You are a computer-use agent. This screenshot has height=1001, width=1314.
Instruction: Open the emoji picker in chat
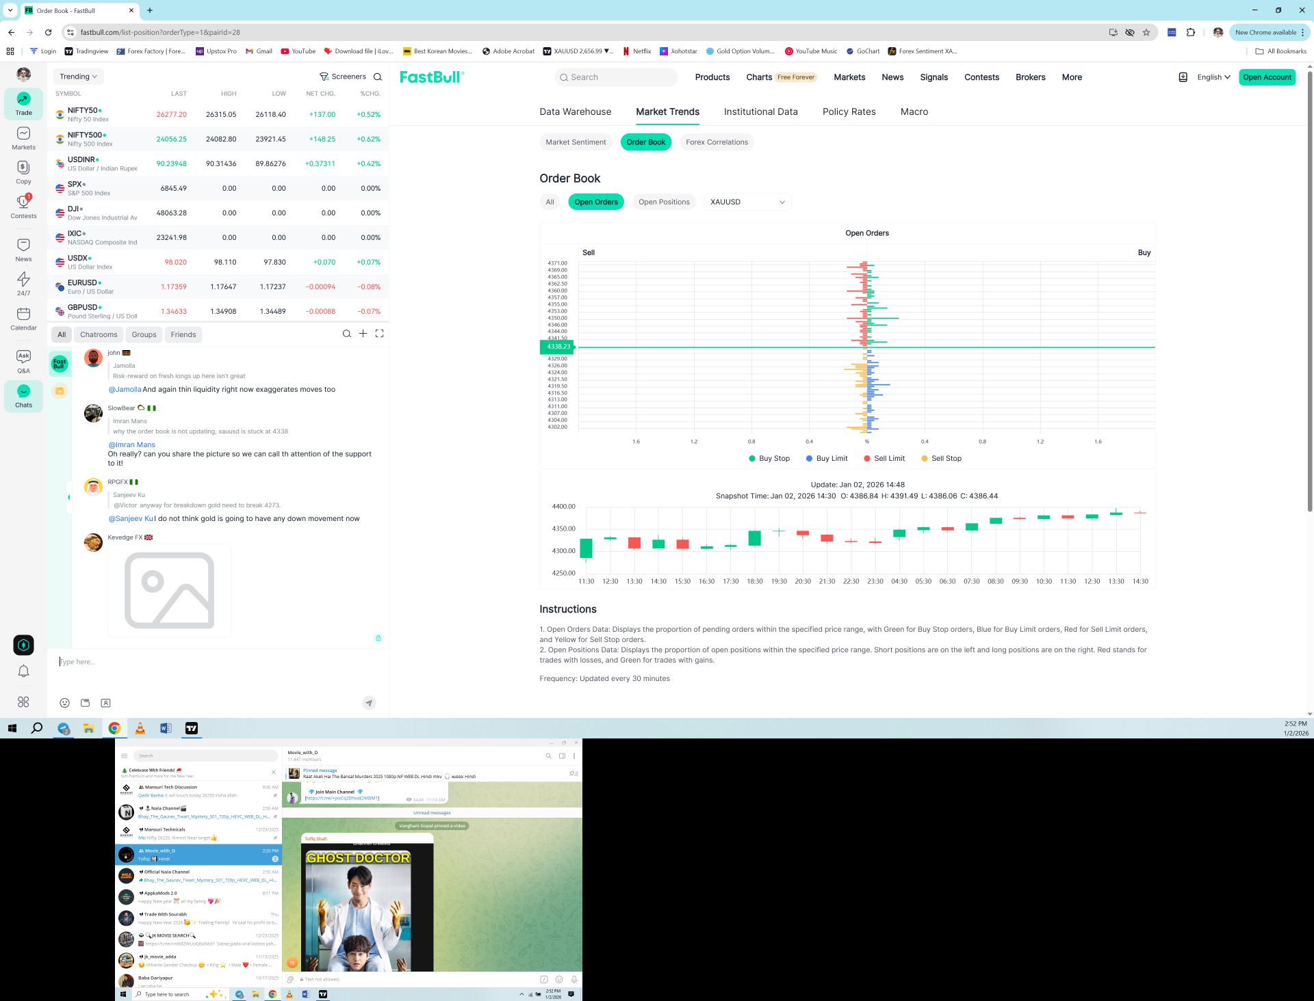(x=65, y=703)
